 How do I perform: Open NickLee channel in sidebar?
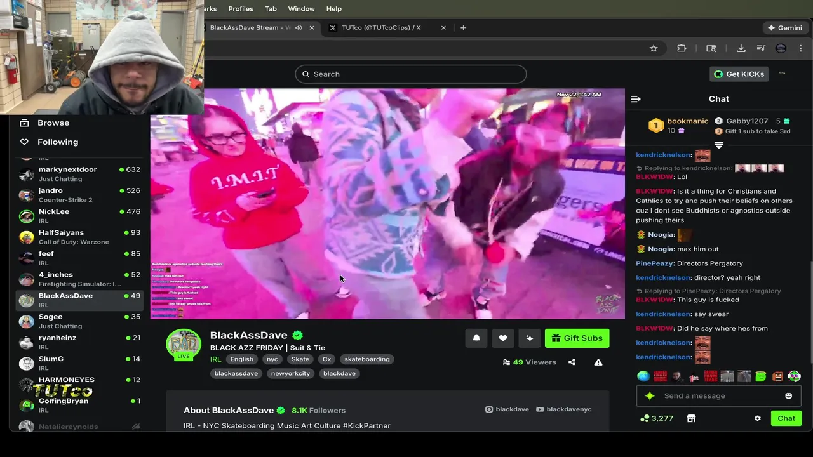pyautogui.click(x=79, y=216)
